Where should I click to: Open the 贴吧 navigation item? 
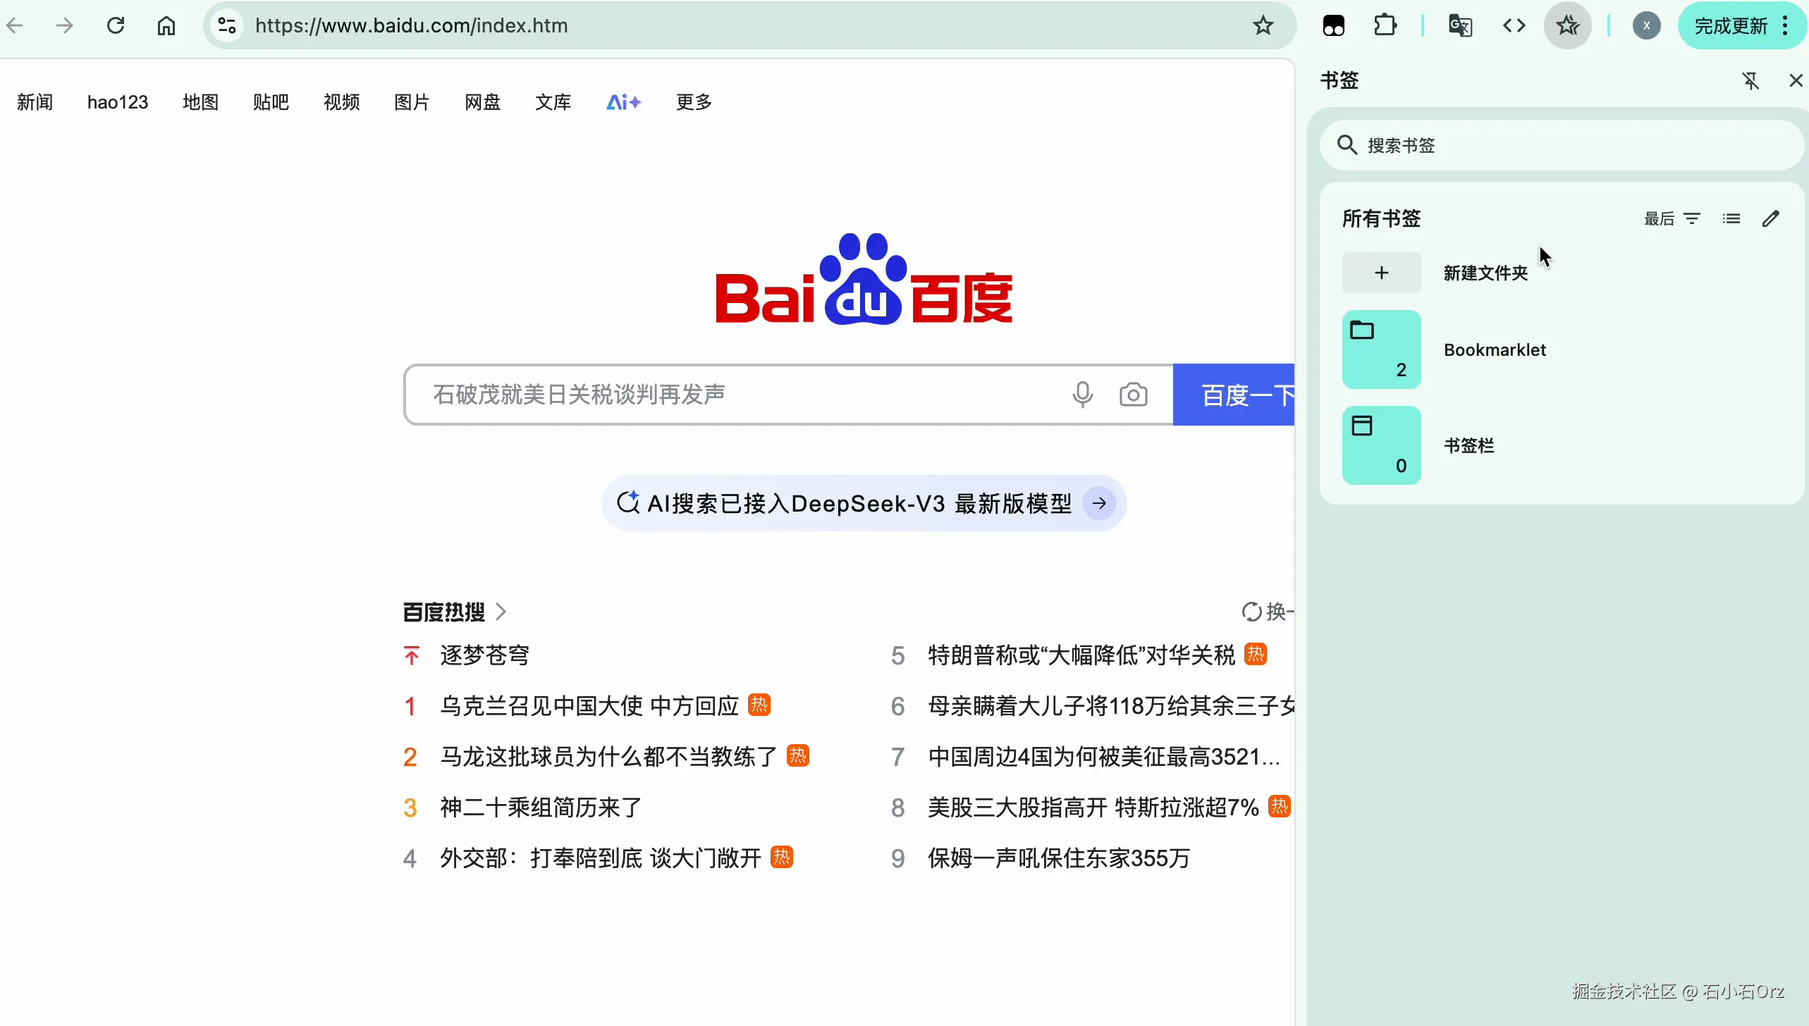(271, 103)
